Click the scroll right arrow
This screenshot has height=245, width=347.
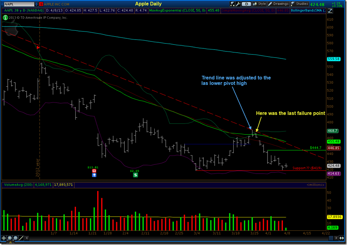click(x=336, y=238)
